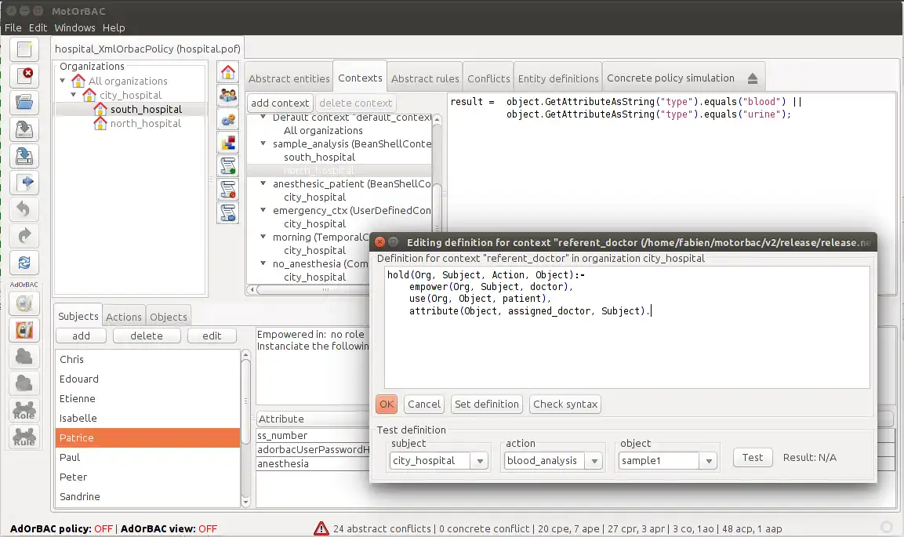This screenshot has width=904, height=537.
Task: Click the redo arrow icon
Action: pos(24,236)
